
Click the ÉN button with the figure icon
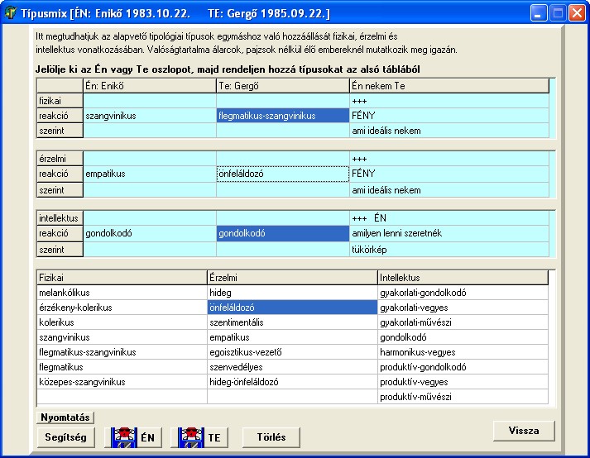[133, 437]
